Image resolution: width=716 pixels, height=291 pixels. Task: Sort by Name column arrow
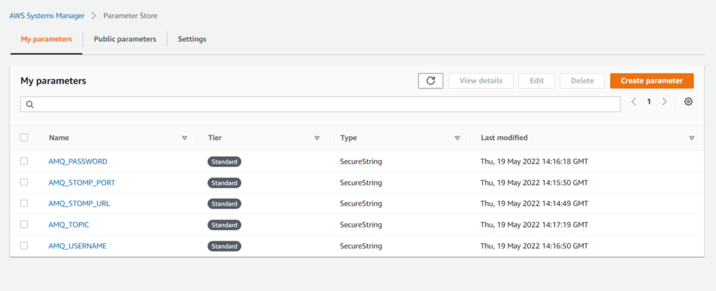click(185, 139)
